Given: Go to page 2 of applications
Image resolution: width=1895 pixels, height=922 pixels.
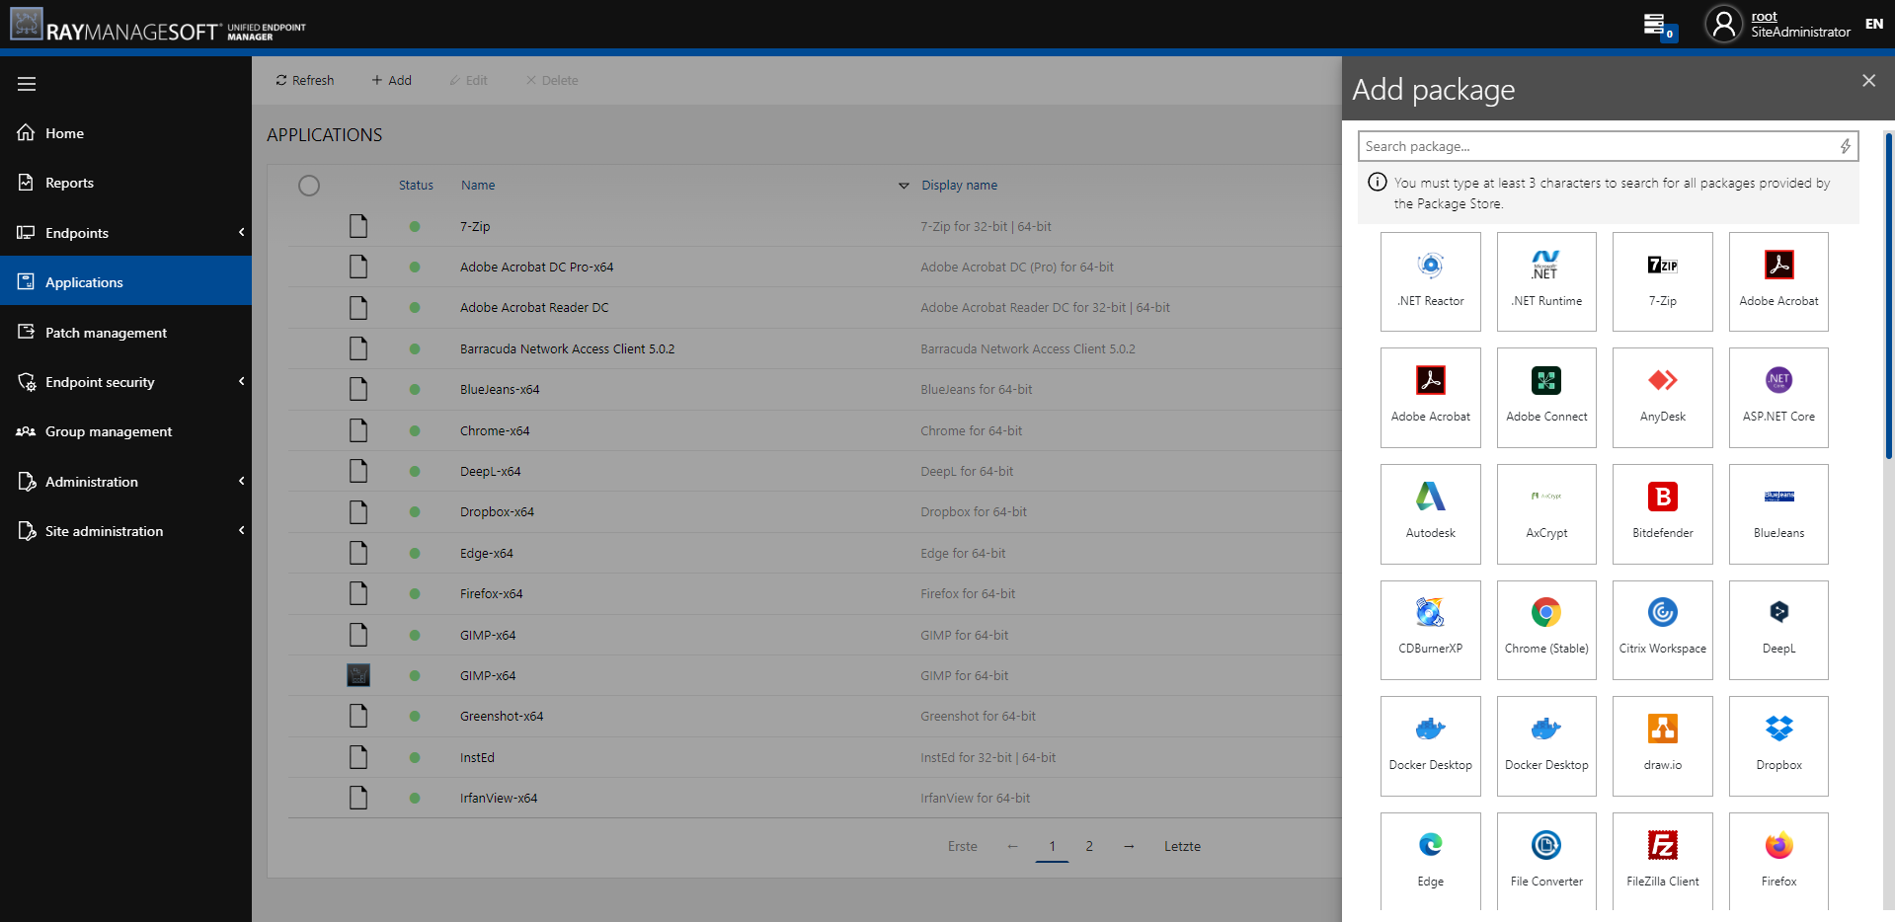Looking at the screenshot, I should point(1089,846).
